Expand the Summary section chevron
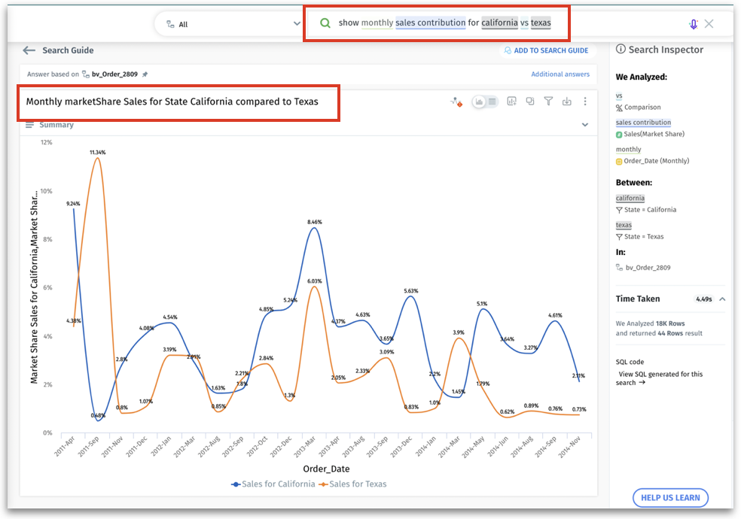Screen dimensions: 741x519 click(x=585, y=125)
